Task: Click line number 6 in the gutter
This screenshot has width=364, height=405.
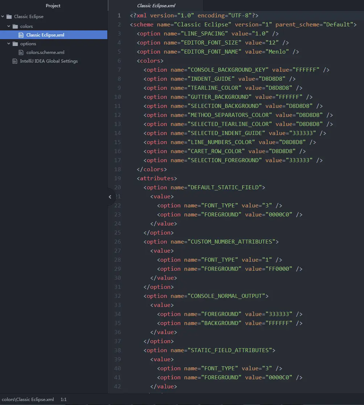Action: tap(119, 61)
